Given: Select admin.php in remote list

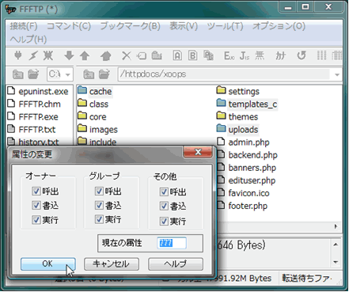Looking at the screenshot, I should tap(243, 142).
